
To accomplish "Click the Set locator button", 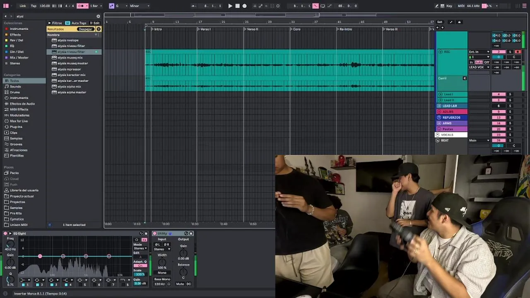I will pos(440,22).
